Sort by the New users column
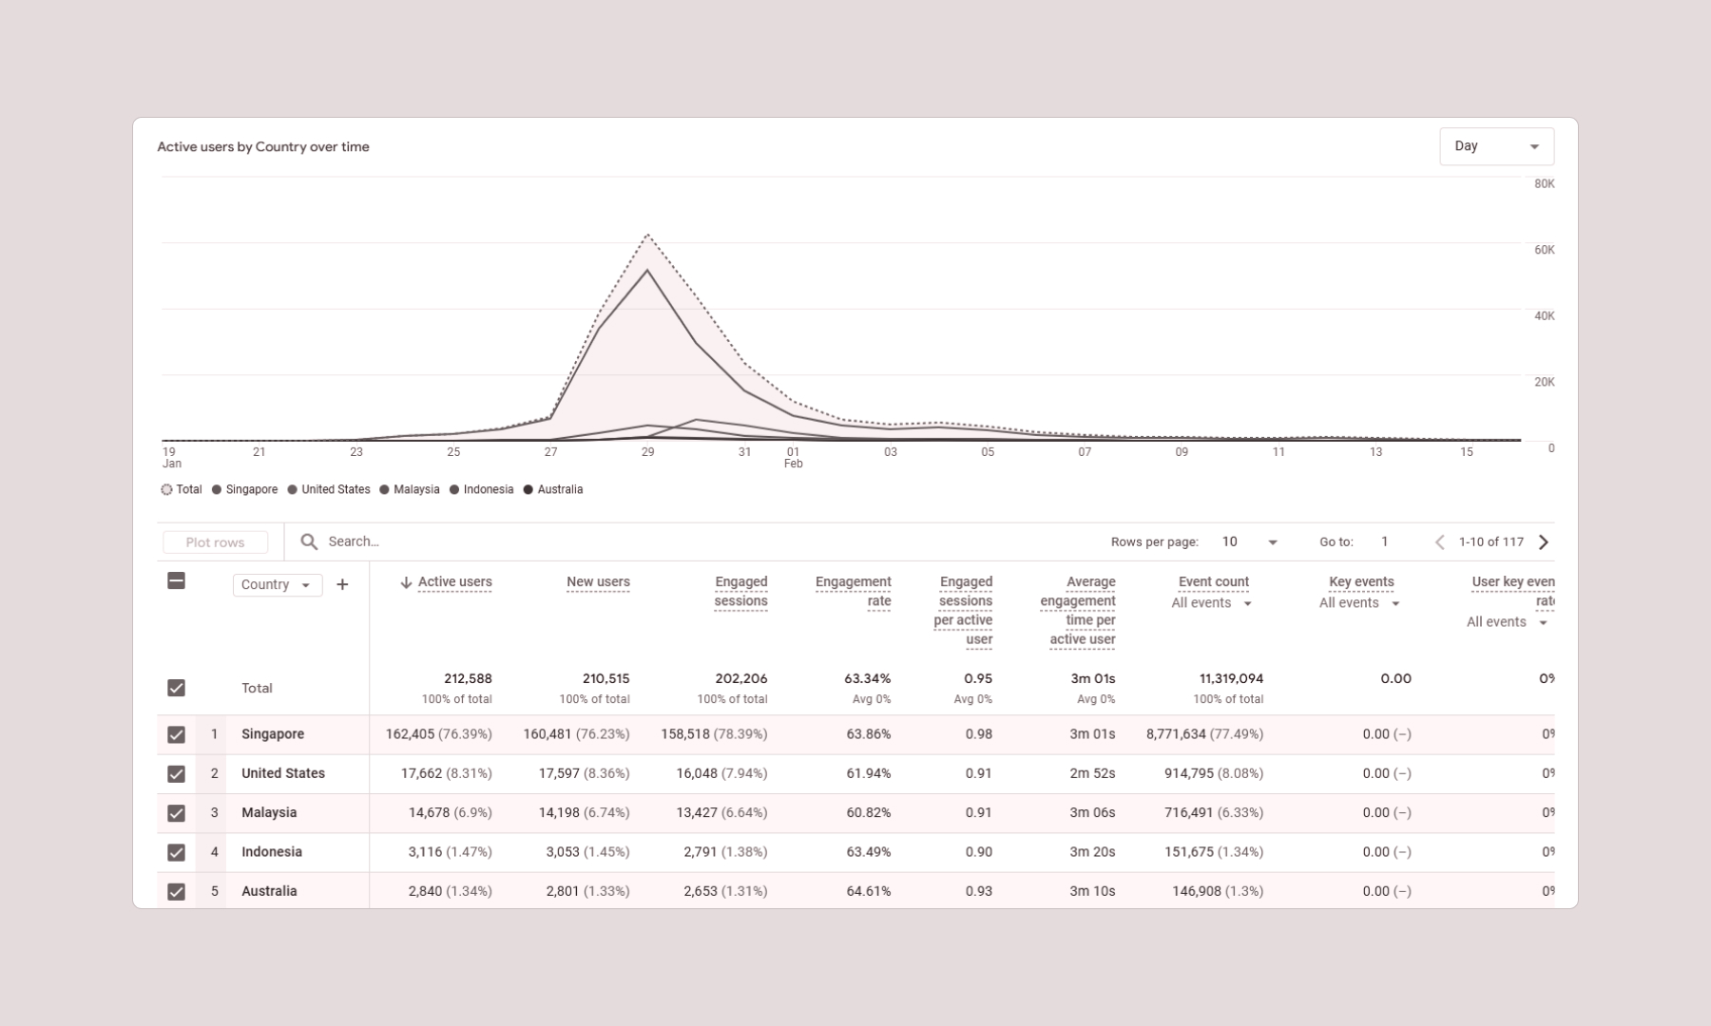 pos(598,582)
